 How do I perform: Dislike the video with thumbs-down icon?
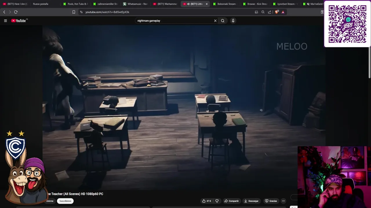(x=217, y=201)
